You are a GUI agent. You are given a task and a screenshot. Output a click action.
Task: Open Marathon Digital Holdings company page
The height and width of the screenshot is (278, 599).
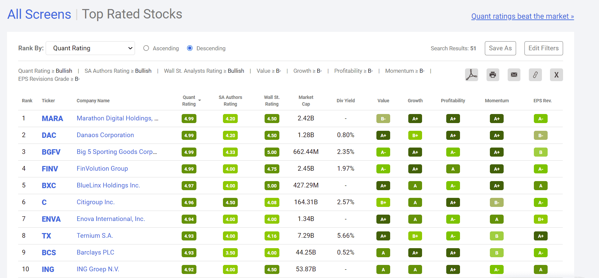coord(118,118)
